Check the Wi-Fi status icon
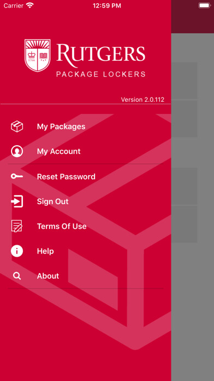Screen dimensions: 214x381 click(x=30, y=5)
